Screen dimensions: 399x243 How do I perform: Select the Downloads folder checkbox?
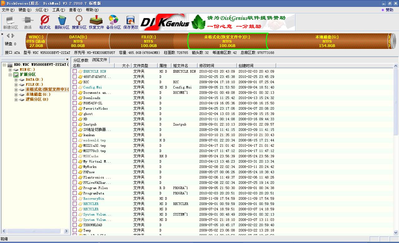75,98
